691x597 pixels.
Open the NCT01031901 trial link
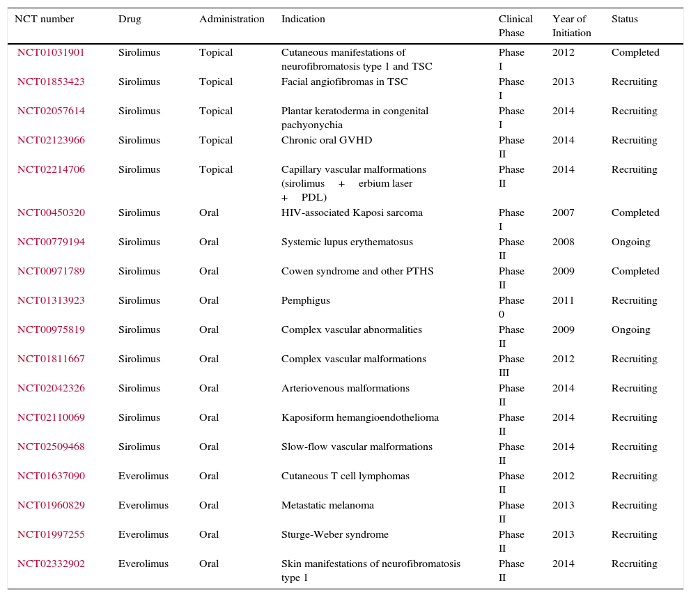[x=51, y=52]
